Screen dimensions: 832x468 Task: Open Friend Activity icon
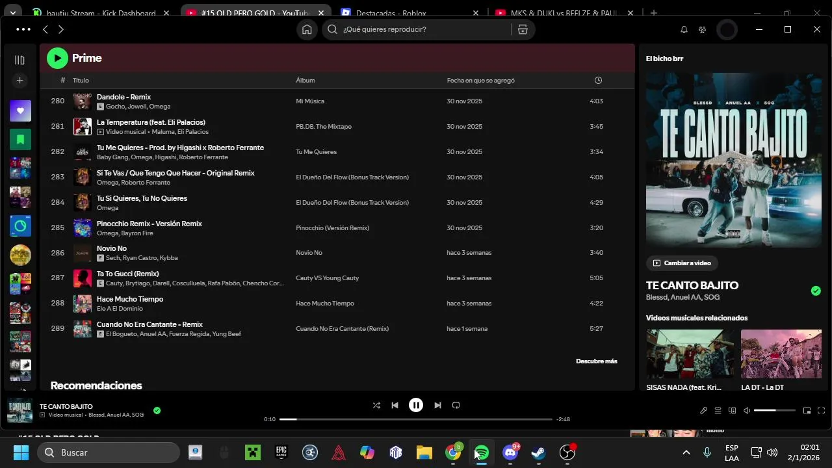[702, 29]
